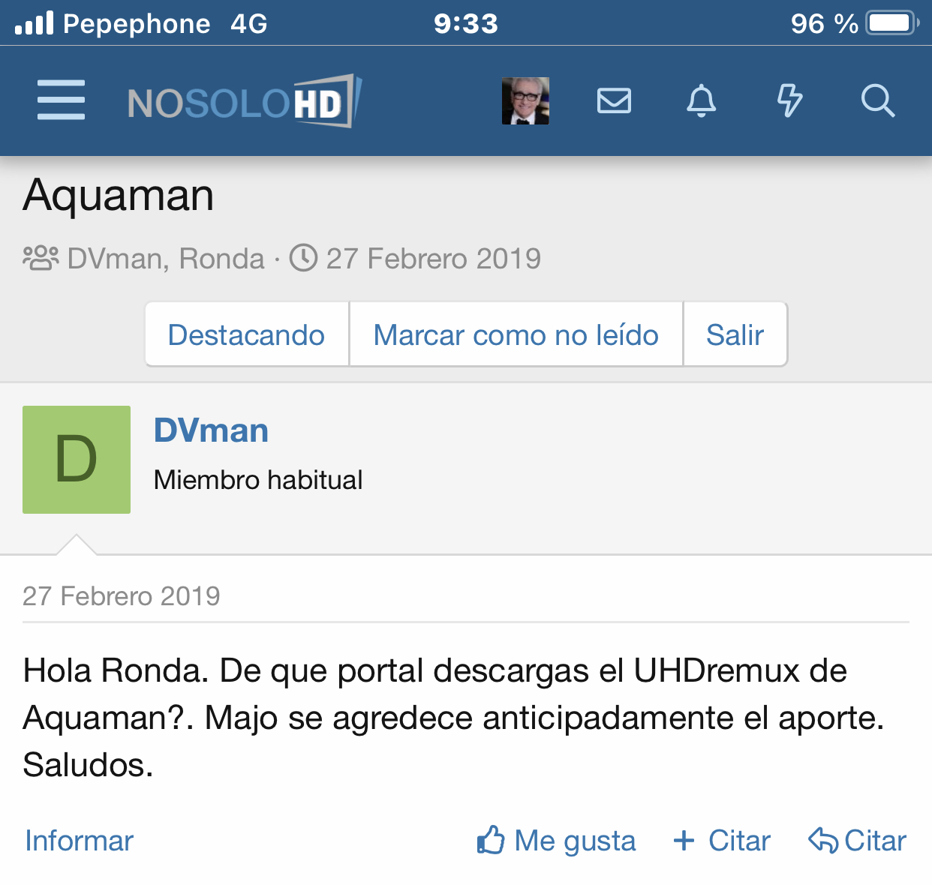Image resolution: width=932 pixels, height=885 pixels.
Task: Tap the Aquaman conversation title
Action: point(119,196)
